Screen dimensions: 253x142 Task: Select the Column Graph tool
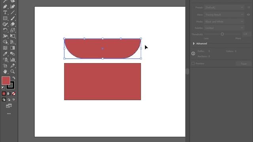[12, 60]
